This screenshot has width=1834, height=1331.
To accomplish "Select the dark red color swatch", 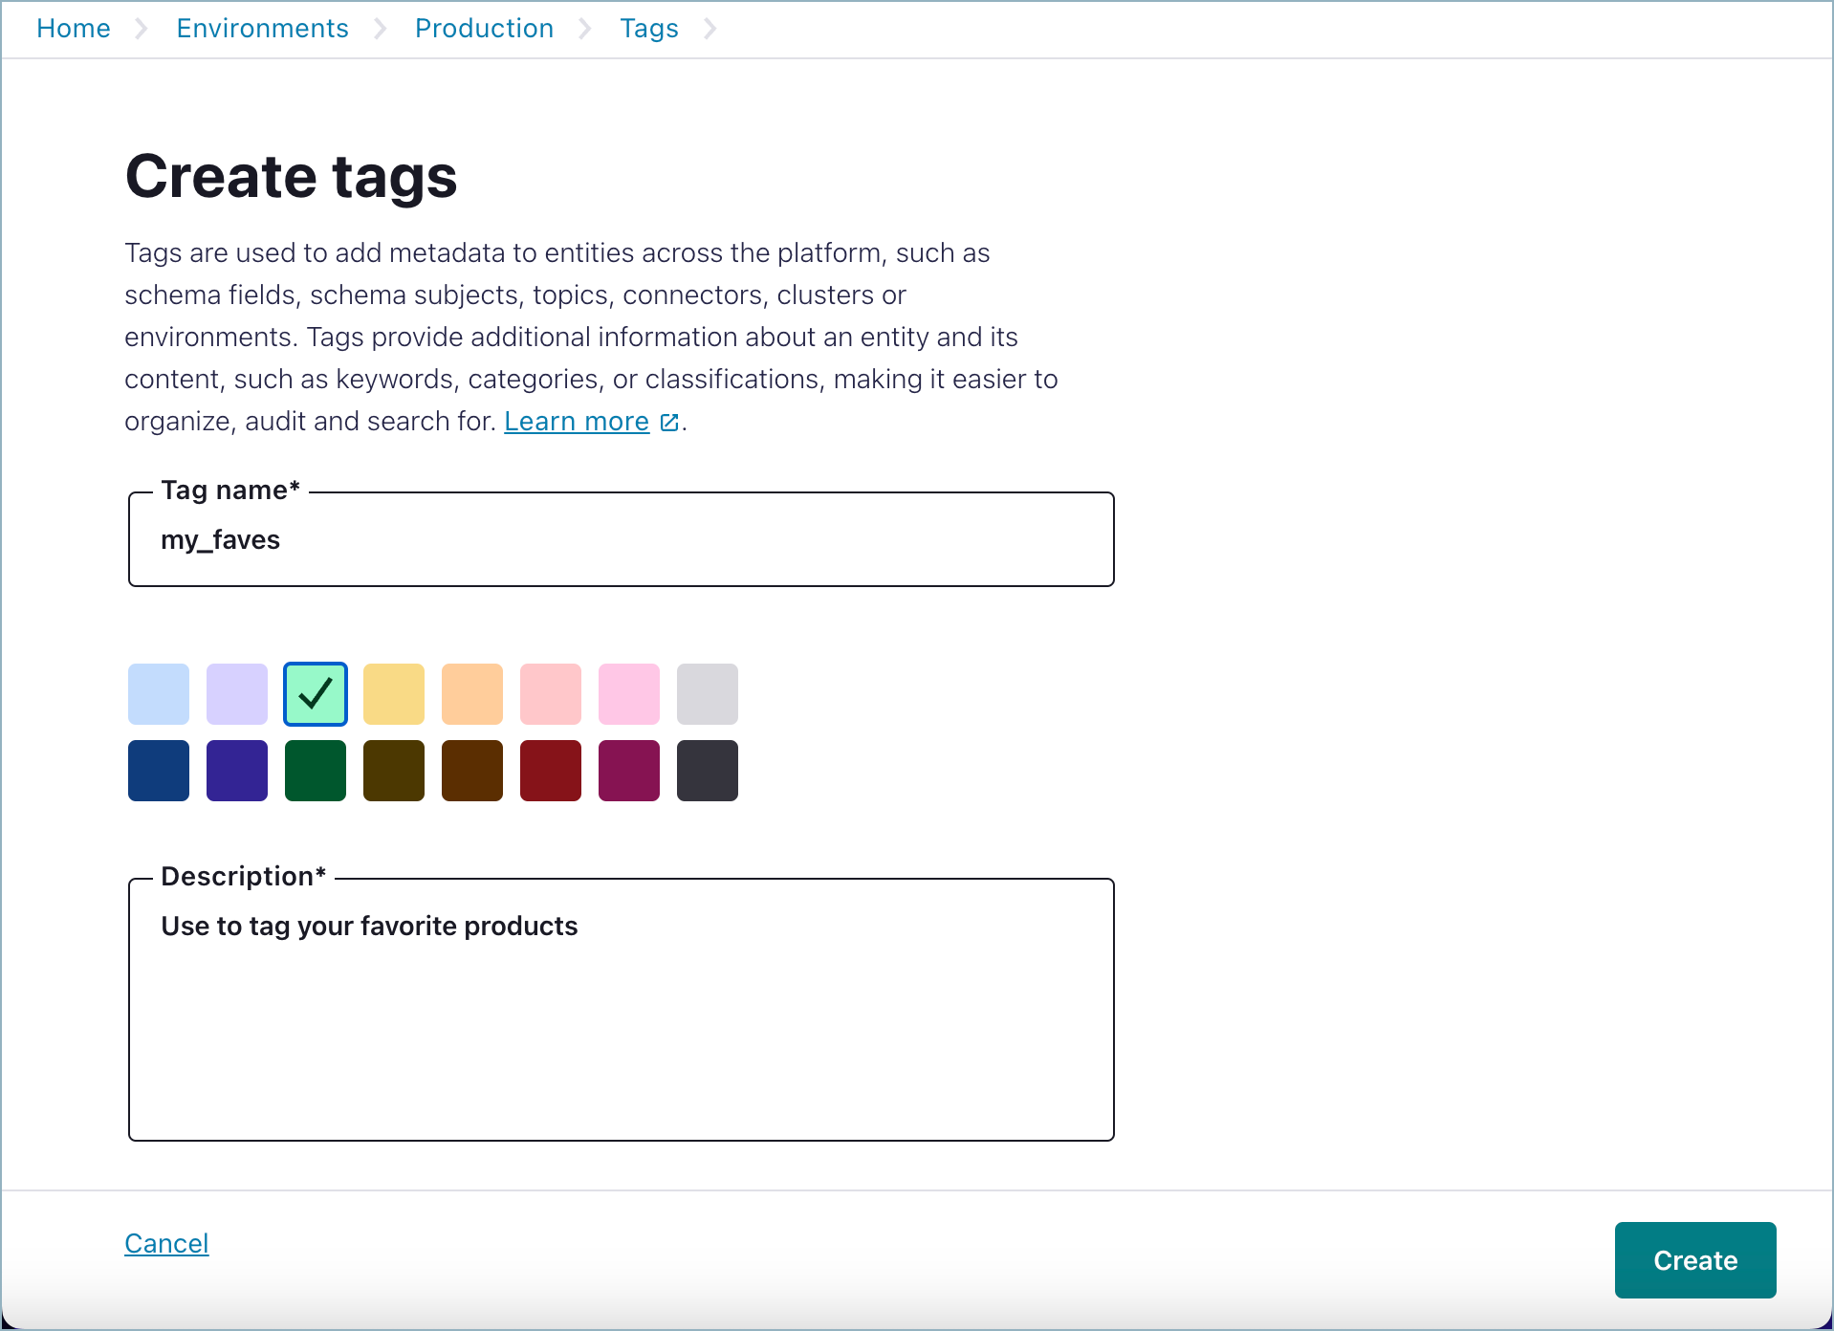I will (550, 770).
